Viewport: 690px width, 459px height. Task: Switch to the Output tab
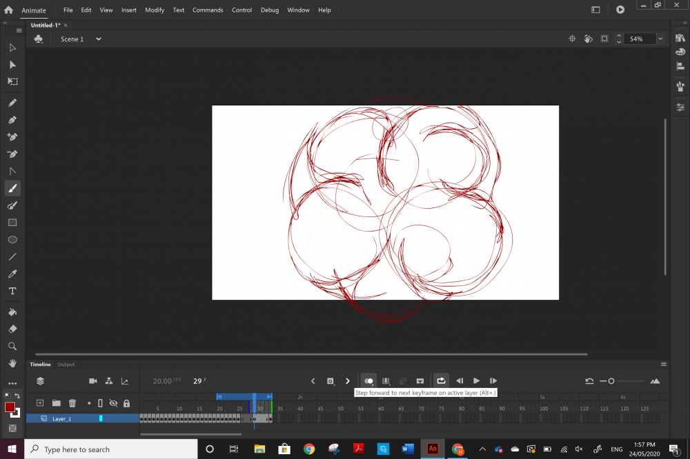pos(66,365)
